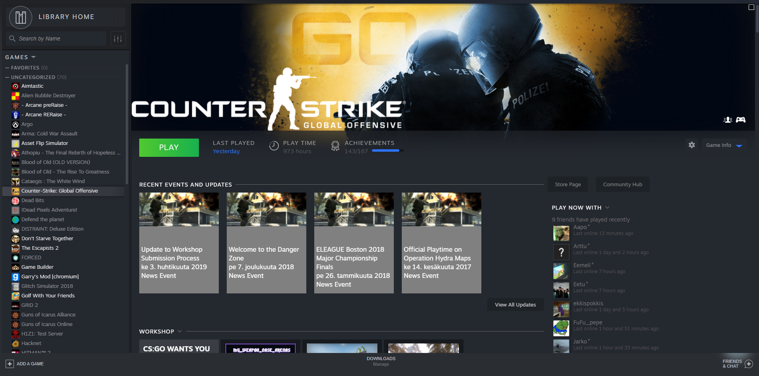The image size is (759, 376).
Task: Expand the PLAY NOW WITH dropdown
Action: [607, 207]
